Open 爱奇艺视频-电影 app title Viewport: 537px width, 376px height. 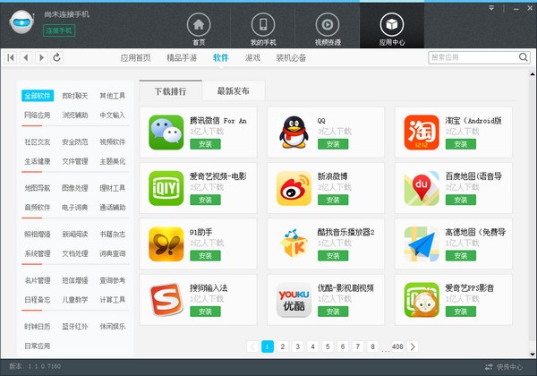pyautogui.click(x=218, y=176)
